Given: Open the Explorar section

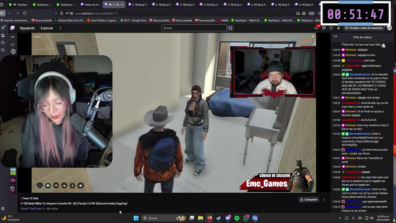Looking at the screenshot, I should click(x=47, y=28).
